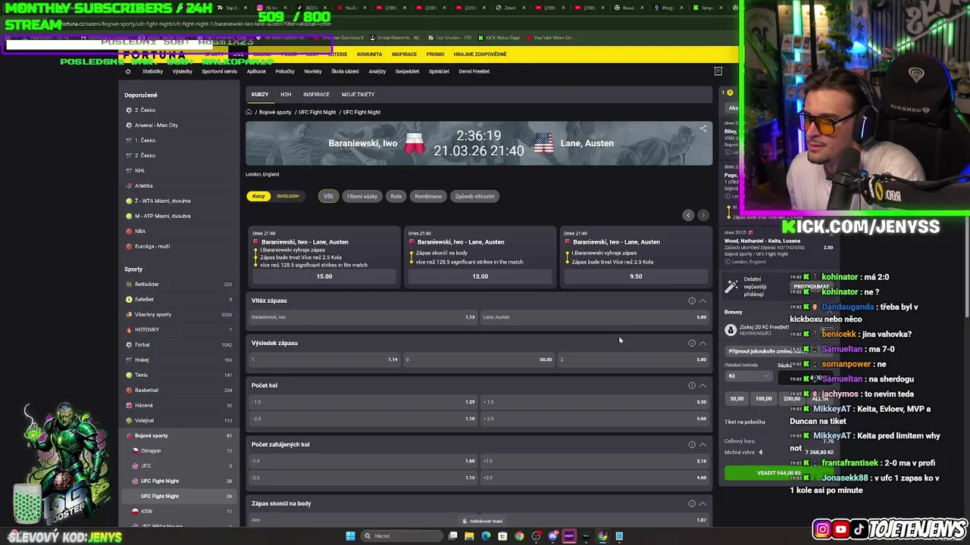Toggle Betbuilder mode pill
Viewport: 970px width, 545px height.
(288, 196)
